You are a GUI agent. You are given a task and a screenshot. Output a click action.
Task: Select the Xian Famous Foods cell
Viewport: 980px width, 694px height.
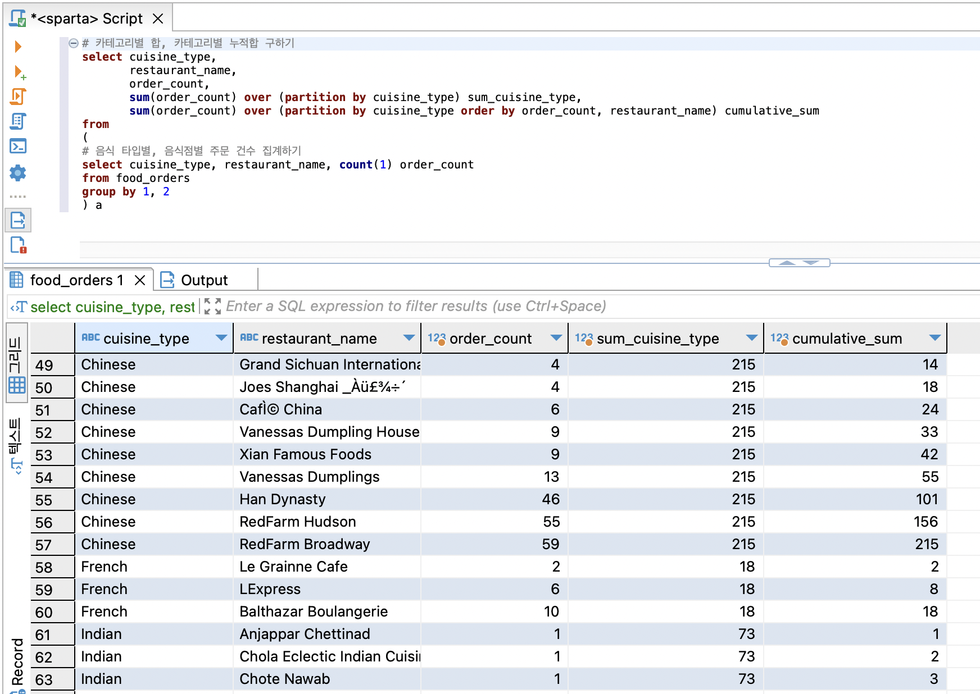(327, 454)
